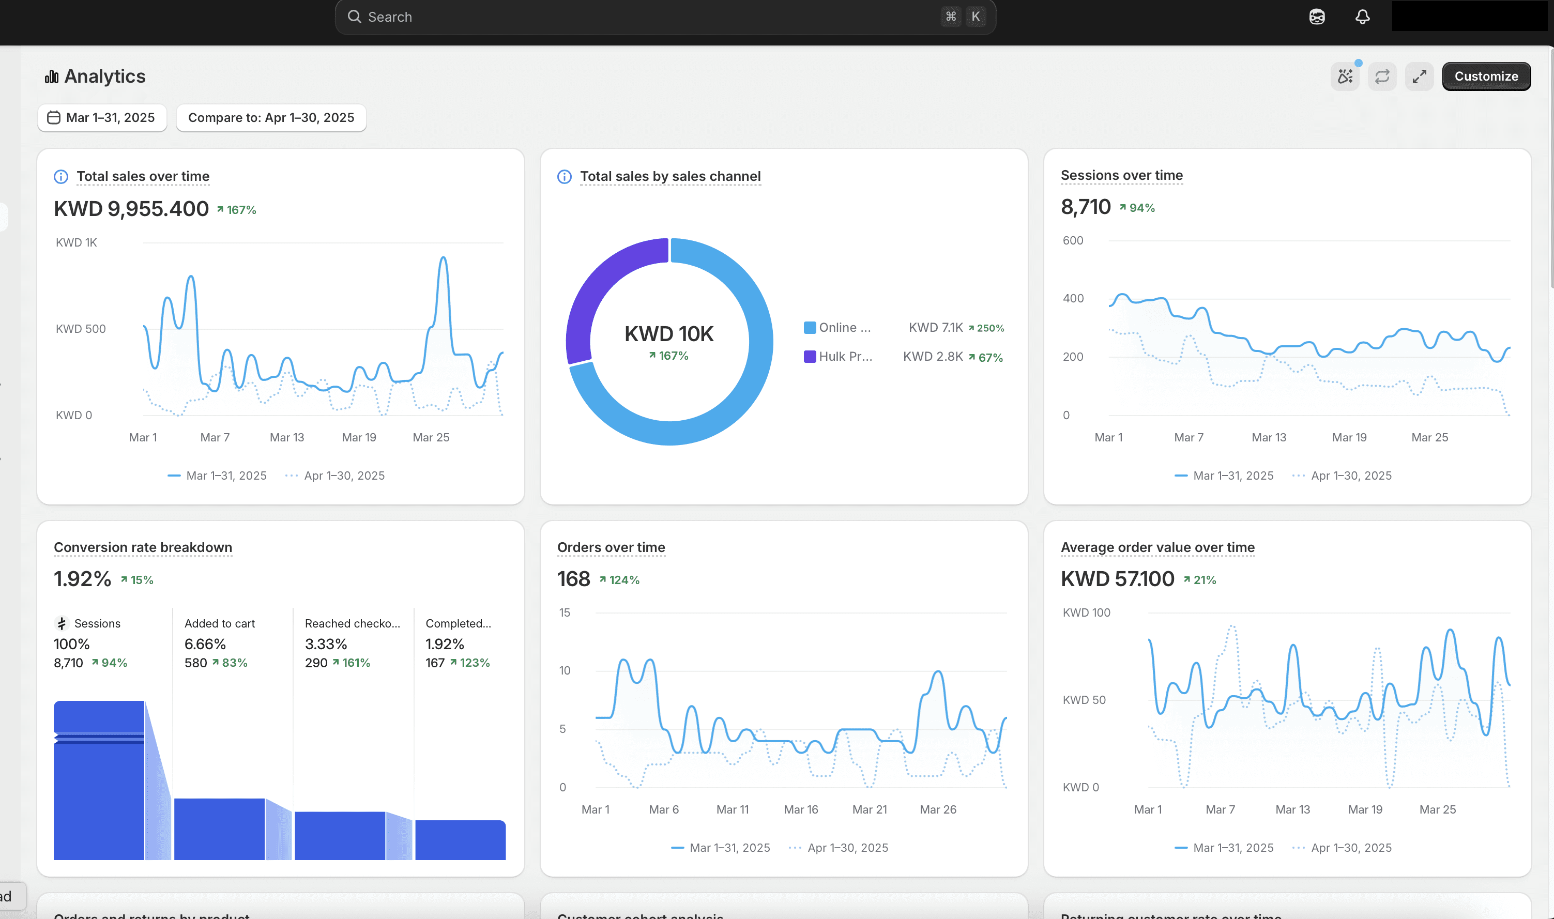Click the Analytics bar chart icon
Viewport: 1554px width, 919px height.
click(x=51, y=76)
